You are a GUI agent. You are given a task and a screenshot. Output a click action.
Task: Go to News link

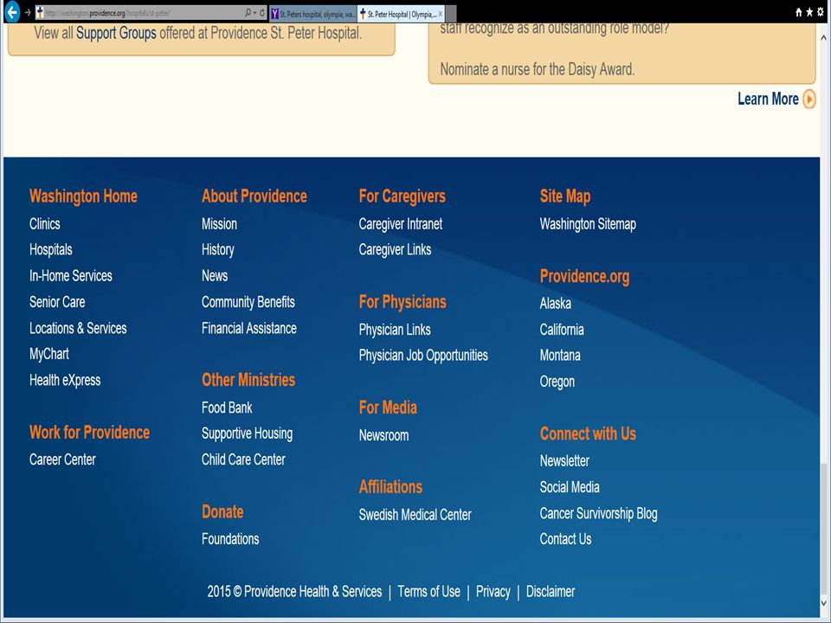(215, 276)
